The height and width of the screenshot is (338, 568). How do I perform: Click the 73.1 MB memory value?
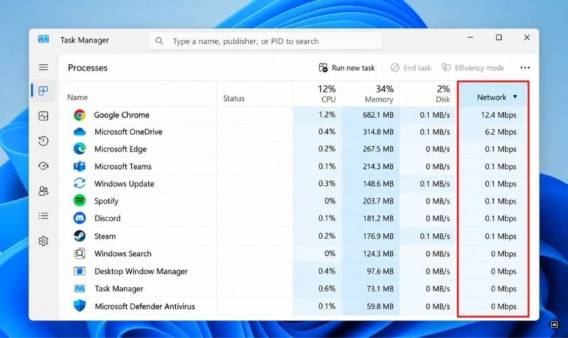pos(380,289)
